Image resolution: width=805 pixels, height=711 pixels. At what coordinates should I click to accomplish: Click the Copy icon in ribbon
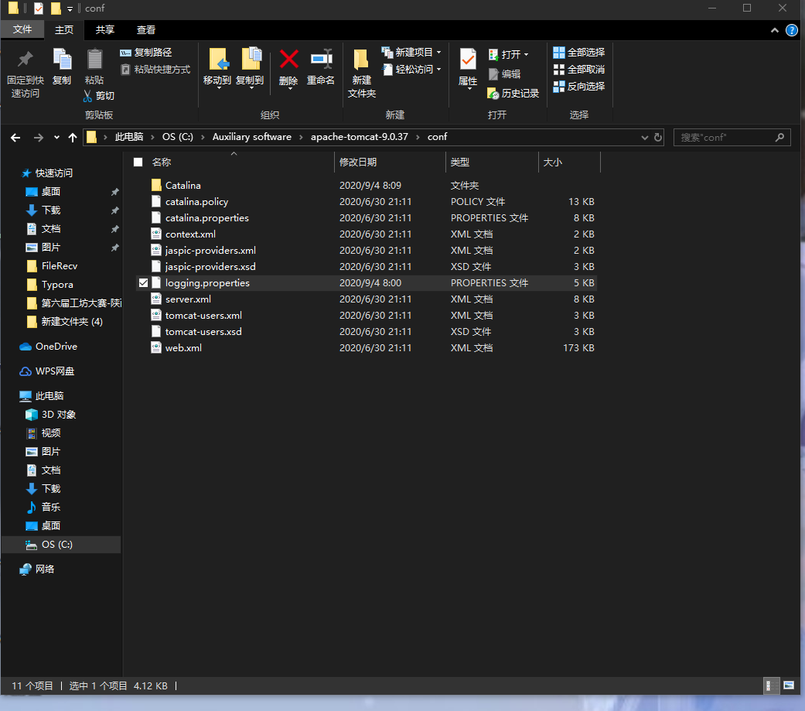pyautogui.click(x=62, y=59)
